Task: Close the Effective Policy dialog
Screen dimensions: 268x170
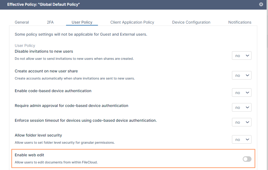Action: [261, 4]
